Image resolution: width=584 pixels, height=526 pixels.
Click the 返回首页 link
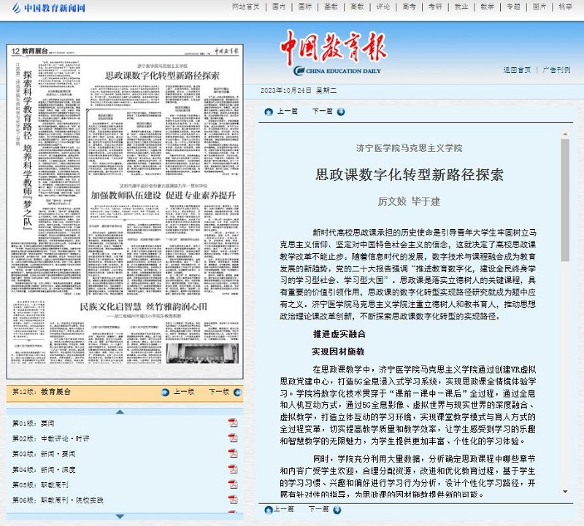pos(517,70)
